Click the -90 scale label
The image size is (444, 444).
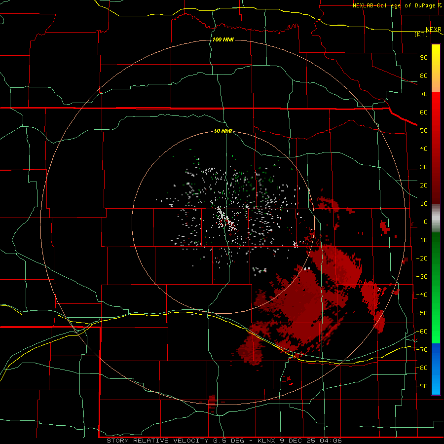[x=422, y=386]
